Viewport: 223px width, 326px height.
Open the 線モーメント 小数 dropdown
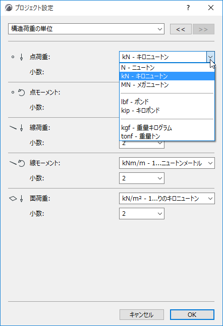[x=142, y=178]
